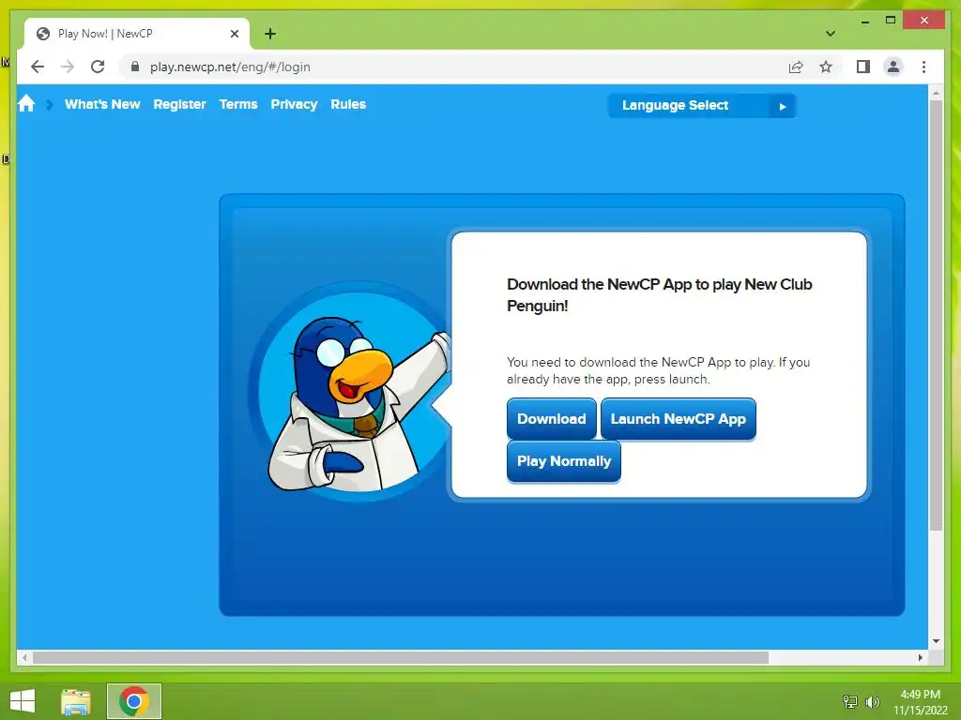Image resolution: width=961 pixels, height=720 pixels.
Task: Click the Language Select arrow
Action: [783, 106]
